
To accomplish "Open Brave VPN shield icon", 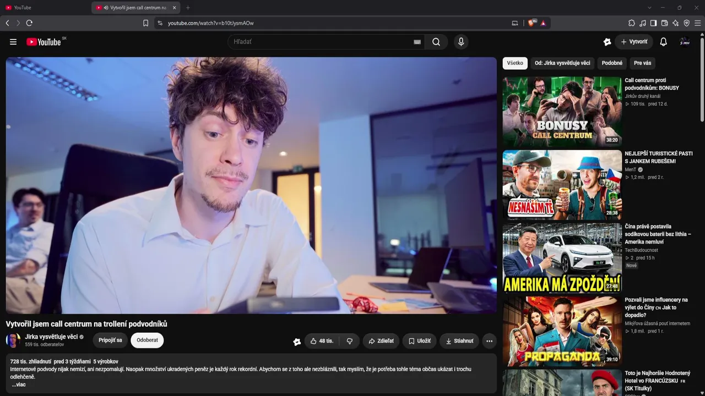I will point(686,23).
